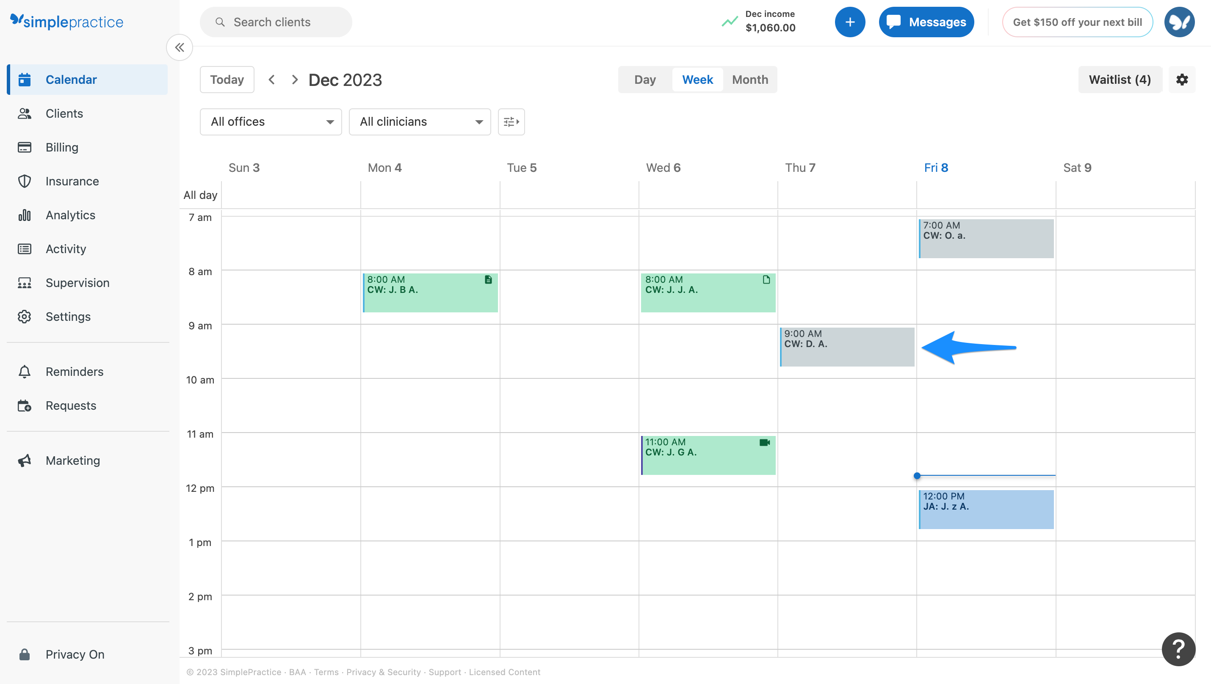Click the calendar settings gear
Screen dimensions: 1211x684
point(1182,80)
